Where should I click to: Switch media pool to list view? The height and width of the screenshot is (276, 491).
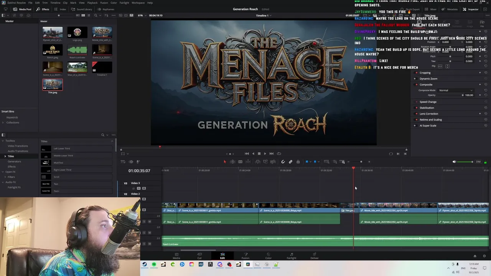(89, 15)
